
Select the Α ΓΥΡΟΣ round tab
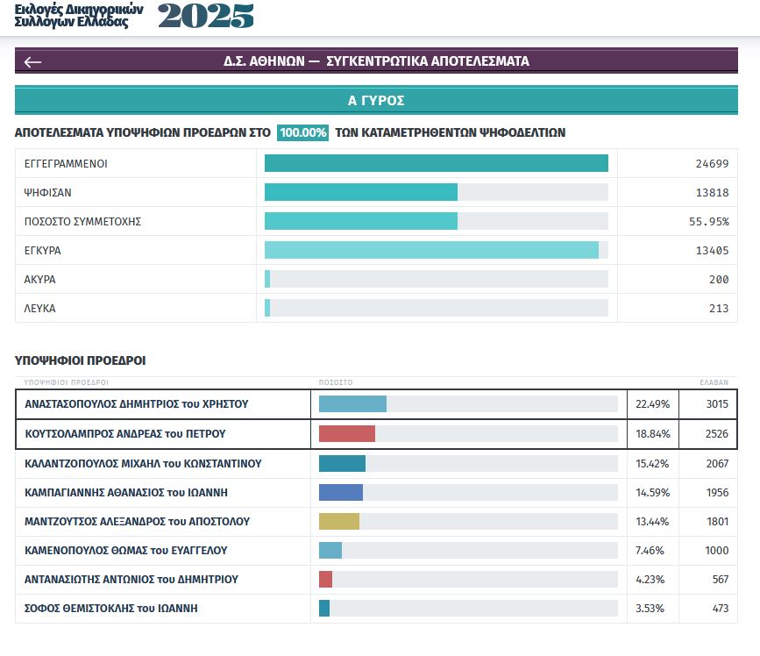coord(376,101)
